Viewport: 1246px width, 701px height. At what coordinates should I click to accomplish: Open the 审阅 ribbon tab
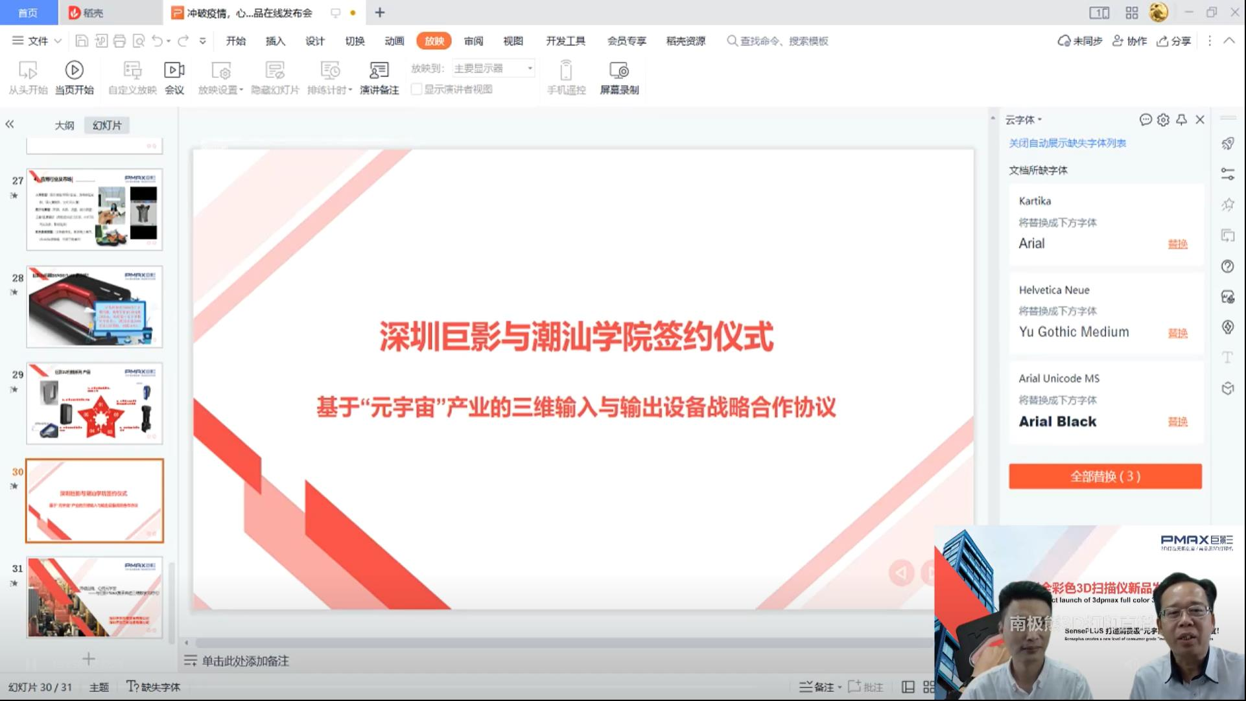point(474,41)
